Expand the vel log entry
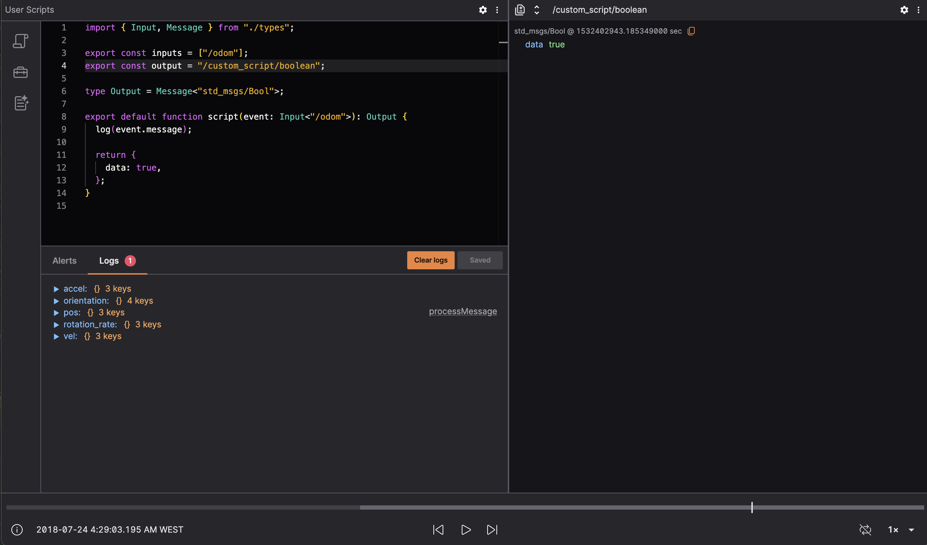Screen dimensions: 927x545 tap(56, 337)
